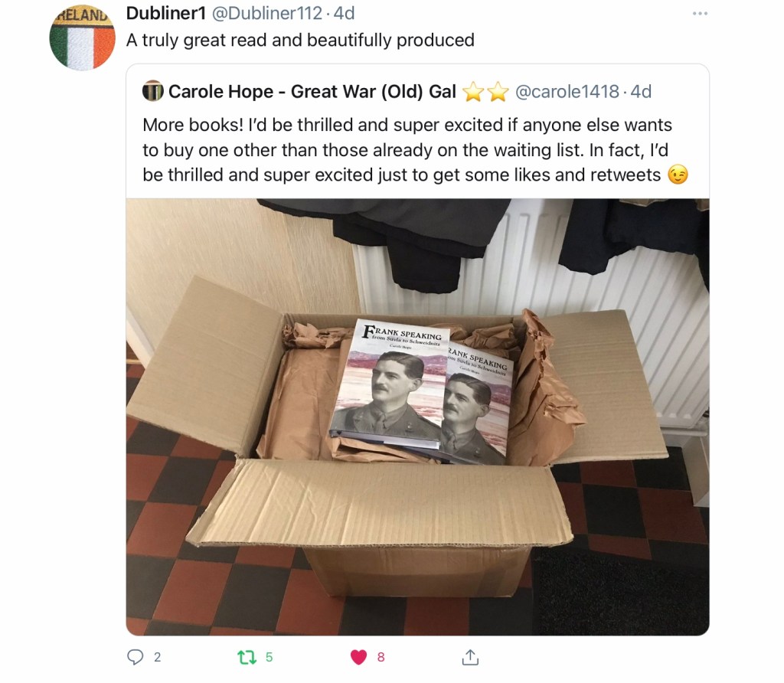
Task: Visit the @carole1418 handle
Action: (x=567, y=91)
